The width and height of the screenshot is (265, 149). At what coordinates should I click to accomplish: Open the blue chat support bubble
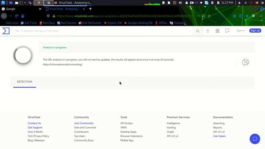[255, 139]
